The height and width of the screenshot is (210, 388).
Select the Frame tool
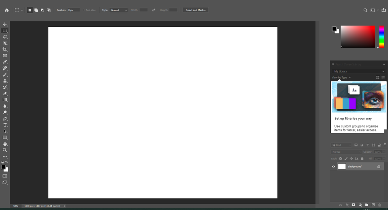point(5,56)
